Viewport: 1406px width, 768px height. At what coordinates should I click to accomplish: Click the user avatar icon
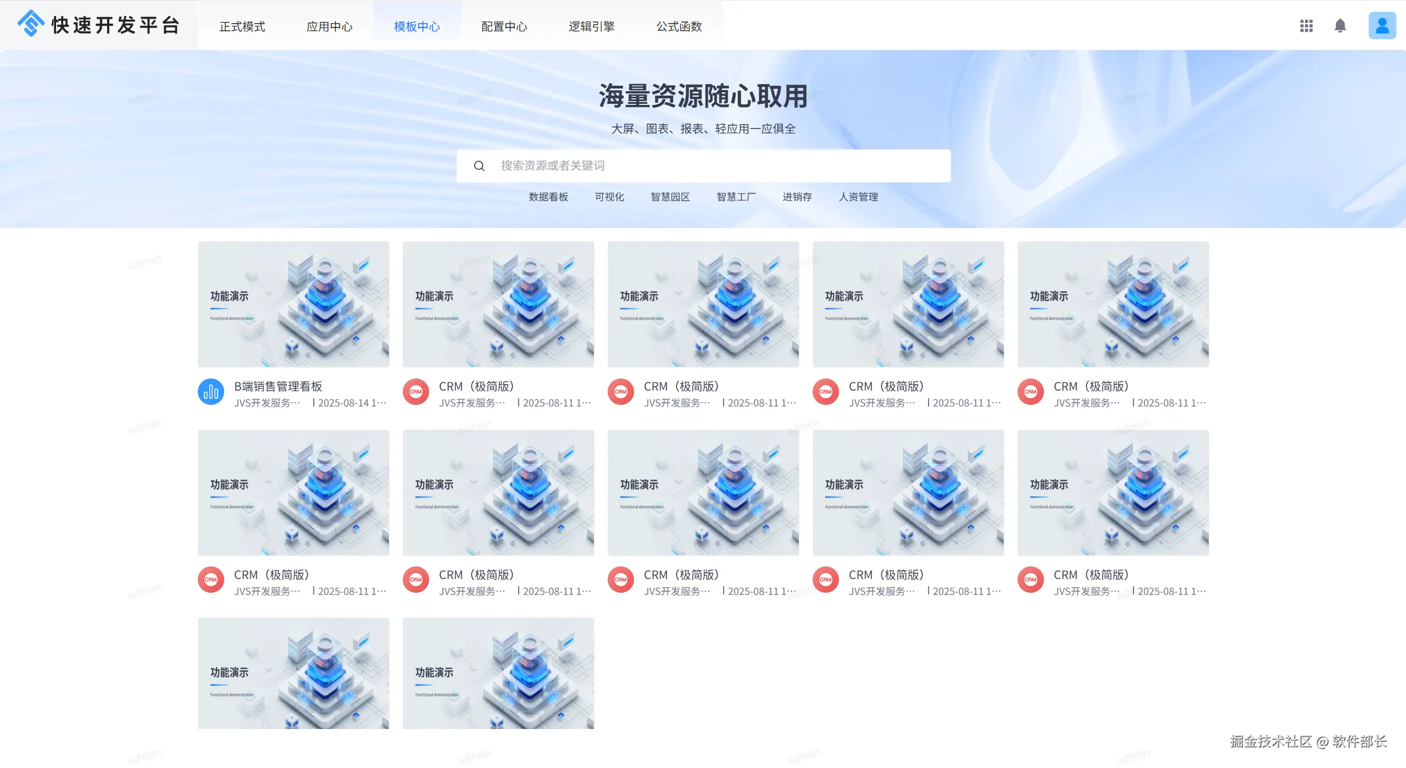click(x=1381, y=26)
